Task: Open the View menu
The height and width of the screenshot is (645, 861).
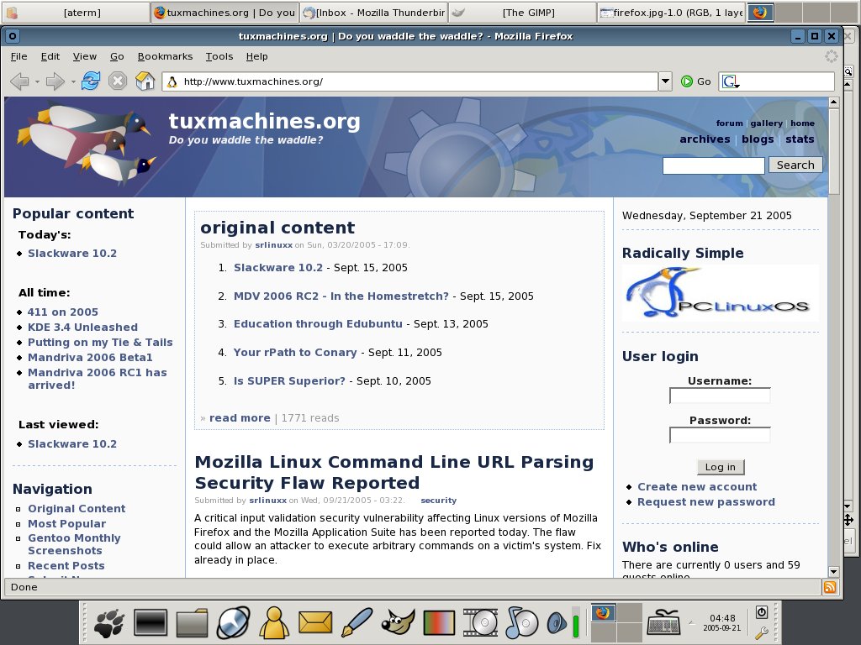Action: coord(85,56)
